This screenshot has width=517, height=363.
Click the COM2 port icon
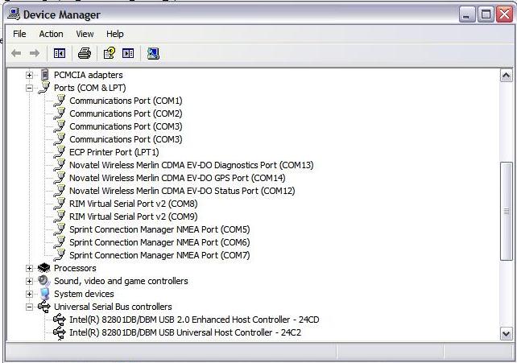60,113
